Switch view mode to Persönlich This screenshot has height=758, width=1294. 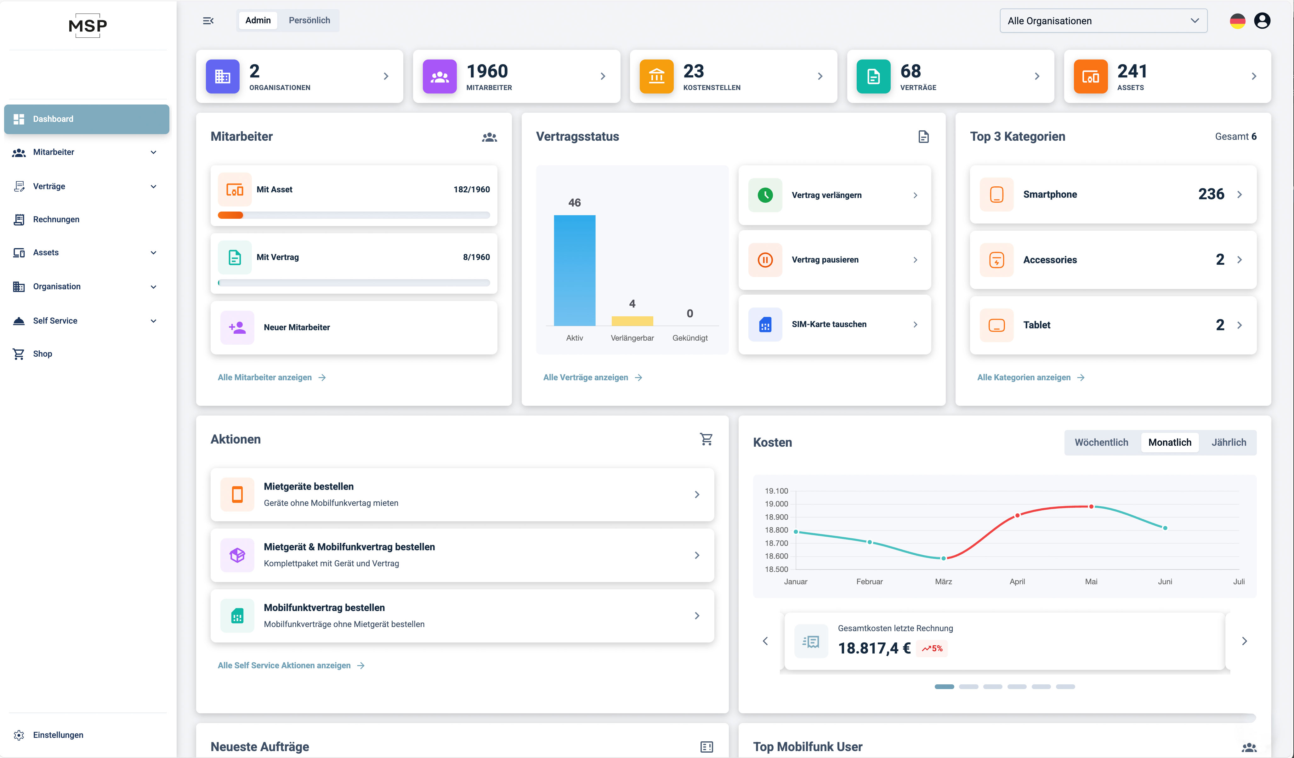pyautogui.click(x=309, y=20)
